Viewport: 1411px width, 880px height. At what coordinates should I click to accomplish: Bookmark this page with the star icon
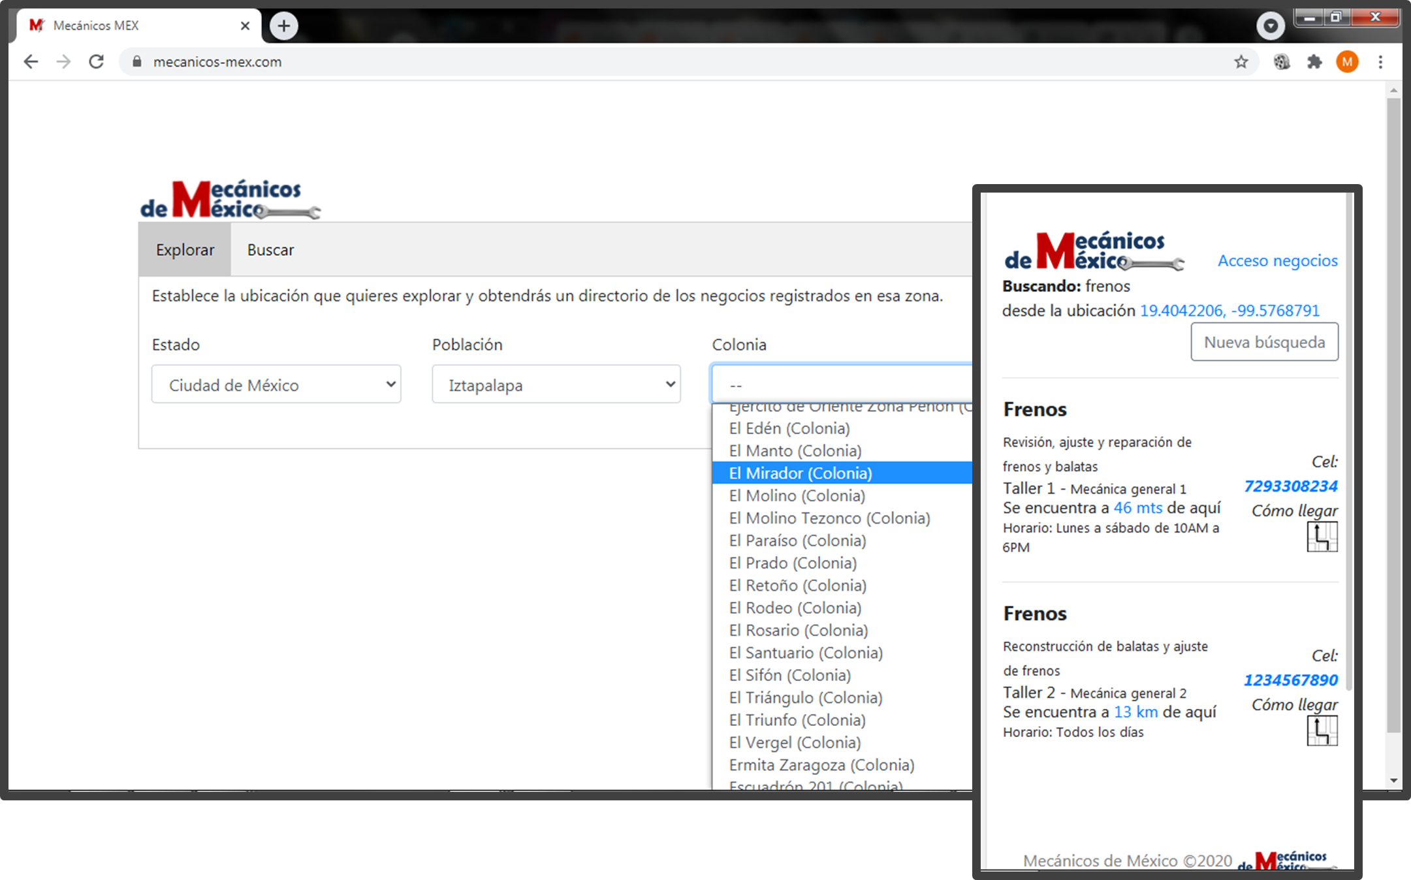[x=1241, y=62]
